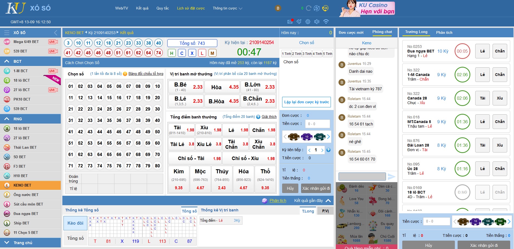Image resolution: width=514 pixels, height=249 pixels.
Task: Mute sound with the speaker icon
Action: tap(317, 22)
